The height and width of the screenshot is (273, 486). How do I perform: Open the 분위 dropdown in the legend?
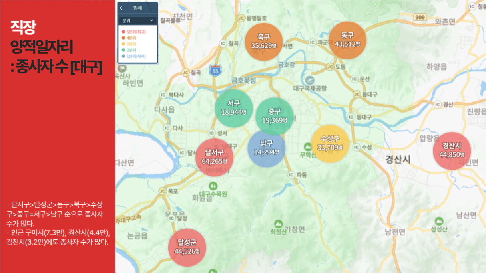pyautogui.click(x=138, y=20)
